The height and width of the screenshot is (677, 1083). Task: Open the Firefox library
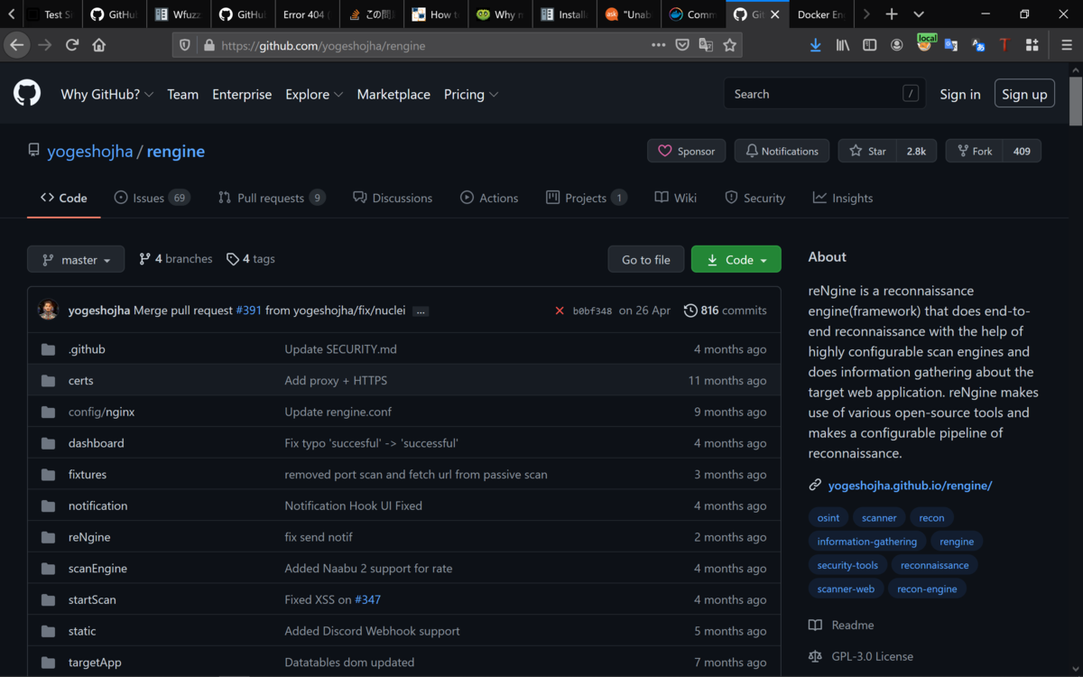(842, 45)
